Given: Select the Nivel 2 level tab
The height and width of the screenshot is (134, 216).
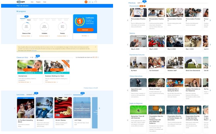Looking at the screenshot, I should click(x=29, y=20).
